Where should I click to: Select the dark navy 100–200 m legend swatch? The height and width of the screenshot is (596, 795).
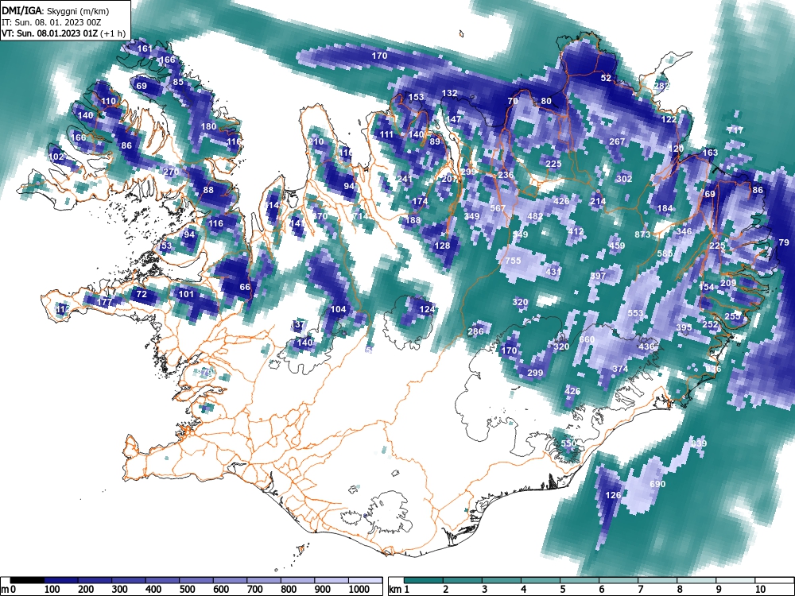(x=61, y=580)
